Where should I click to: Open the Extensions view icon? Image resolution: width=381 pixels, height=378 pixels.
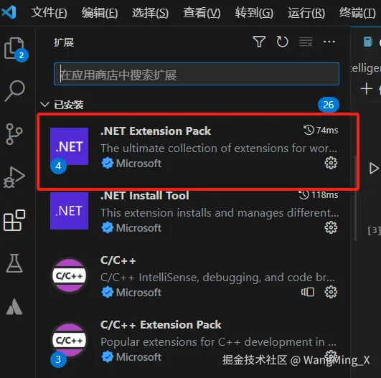(14, 220)
